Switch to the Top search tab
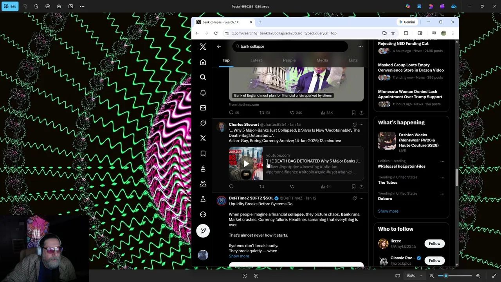 [x=226, y=60]
